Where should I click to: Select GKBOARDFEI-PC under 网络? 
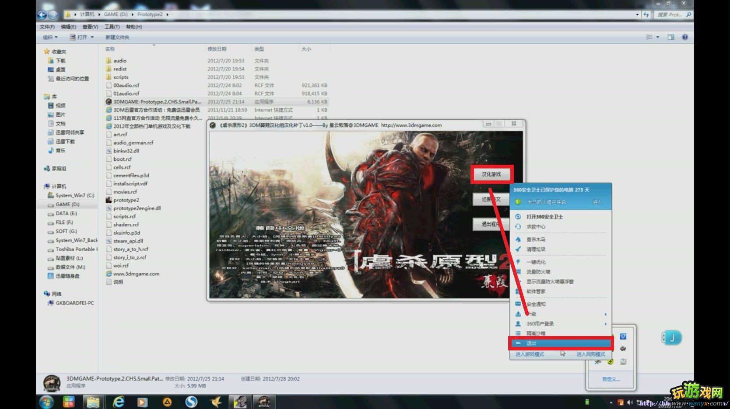[75, 303]
